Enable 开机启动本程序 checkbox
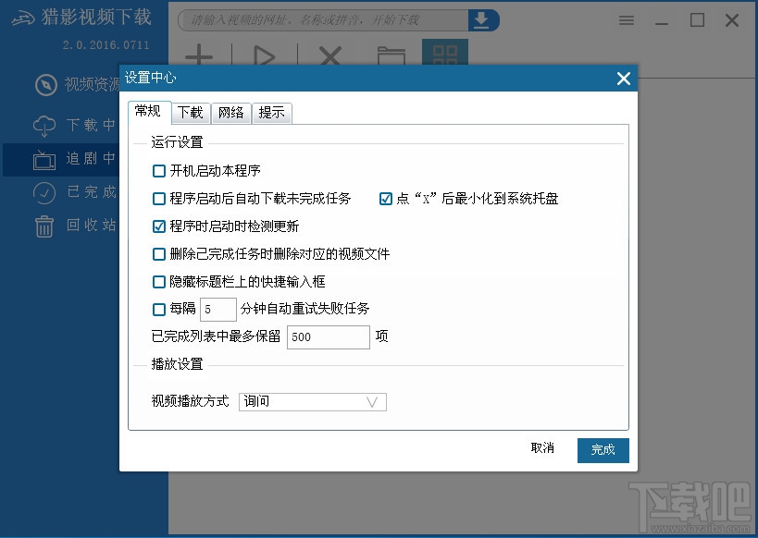The height and width of the screenshot is (538, 758). click(x=159, y=171)
